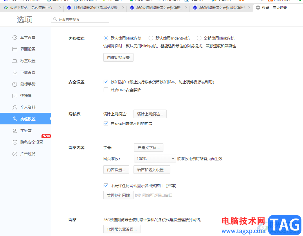Click the 内容设置... button
The height and width of the screenshot is (236, 303).
116,170
